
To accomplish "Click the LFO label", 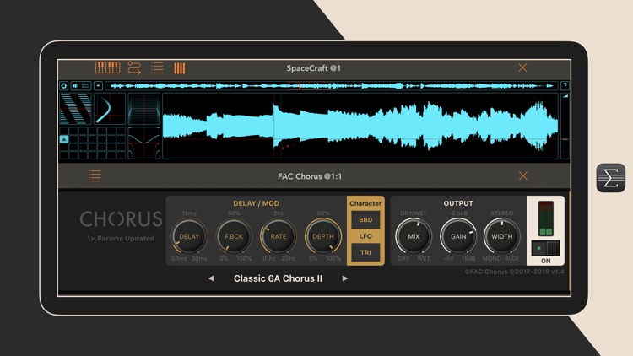I will click(365, 236).
